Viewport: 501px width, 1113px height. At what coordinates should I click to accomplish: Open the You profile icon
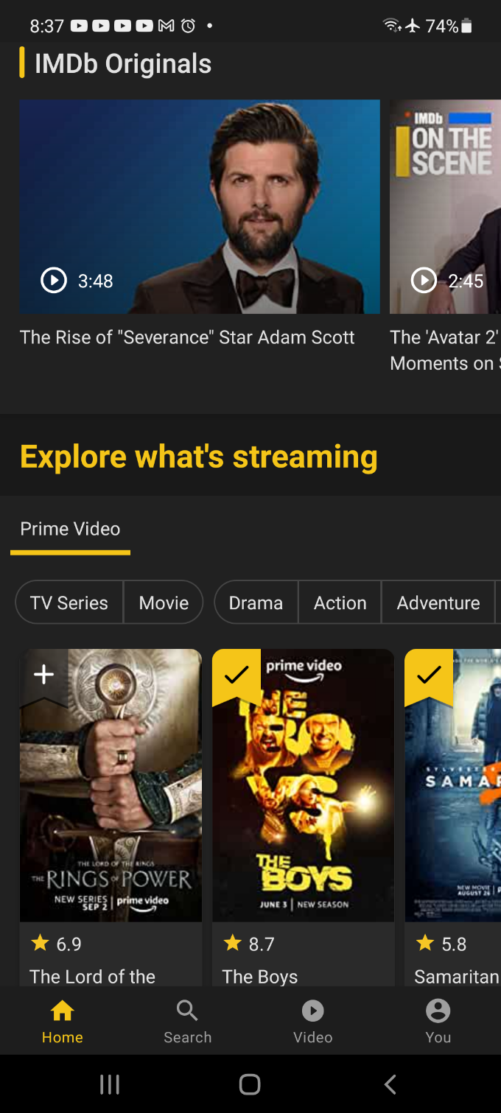coord(438,1011)
